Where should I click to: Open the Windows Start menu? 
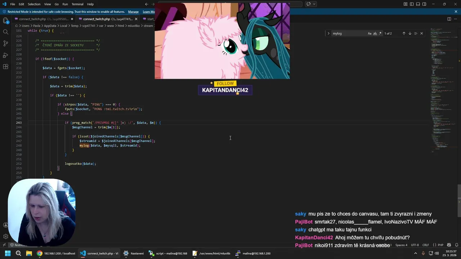8,253
